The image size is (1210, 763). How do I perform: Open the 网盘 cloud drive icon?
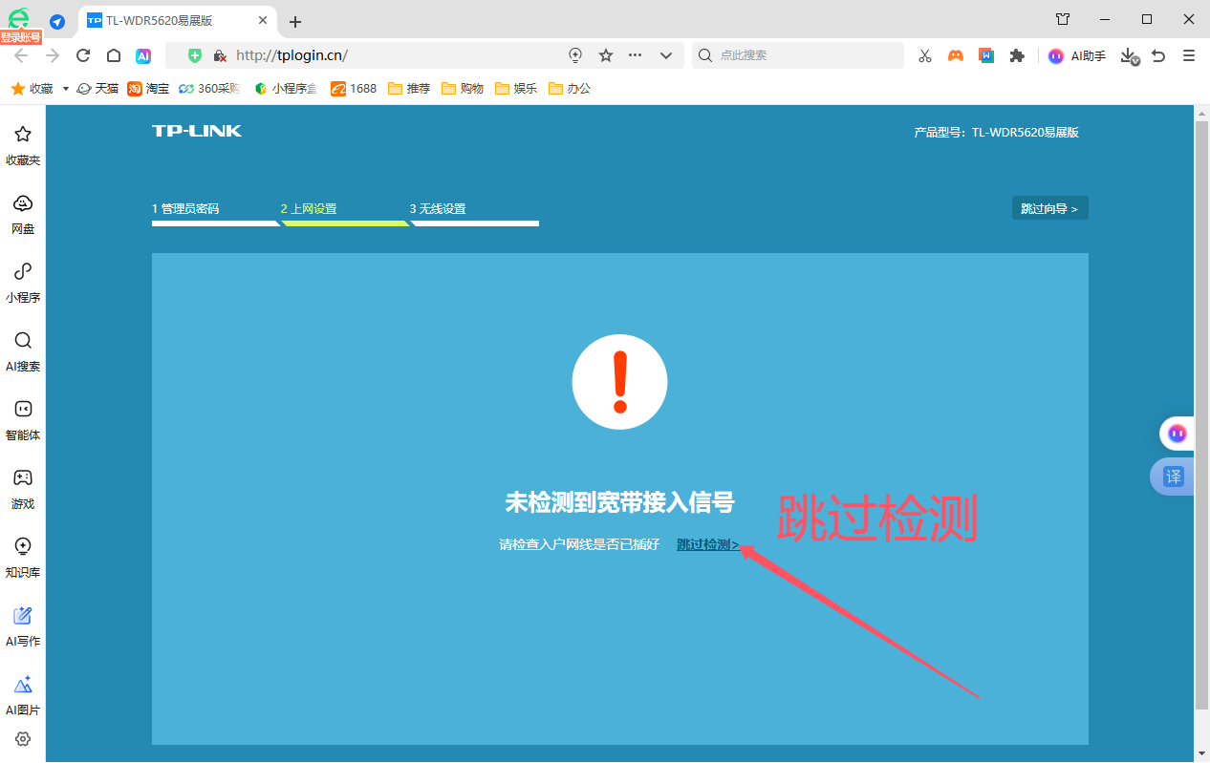(23, 214)
